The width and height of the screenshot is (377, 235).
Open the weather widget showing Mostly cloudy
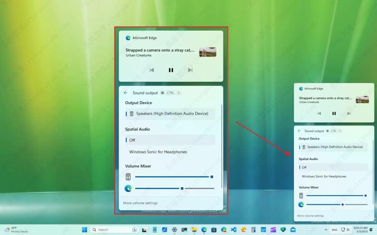coord(16,230)
